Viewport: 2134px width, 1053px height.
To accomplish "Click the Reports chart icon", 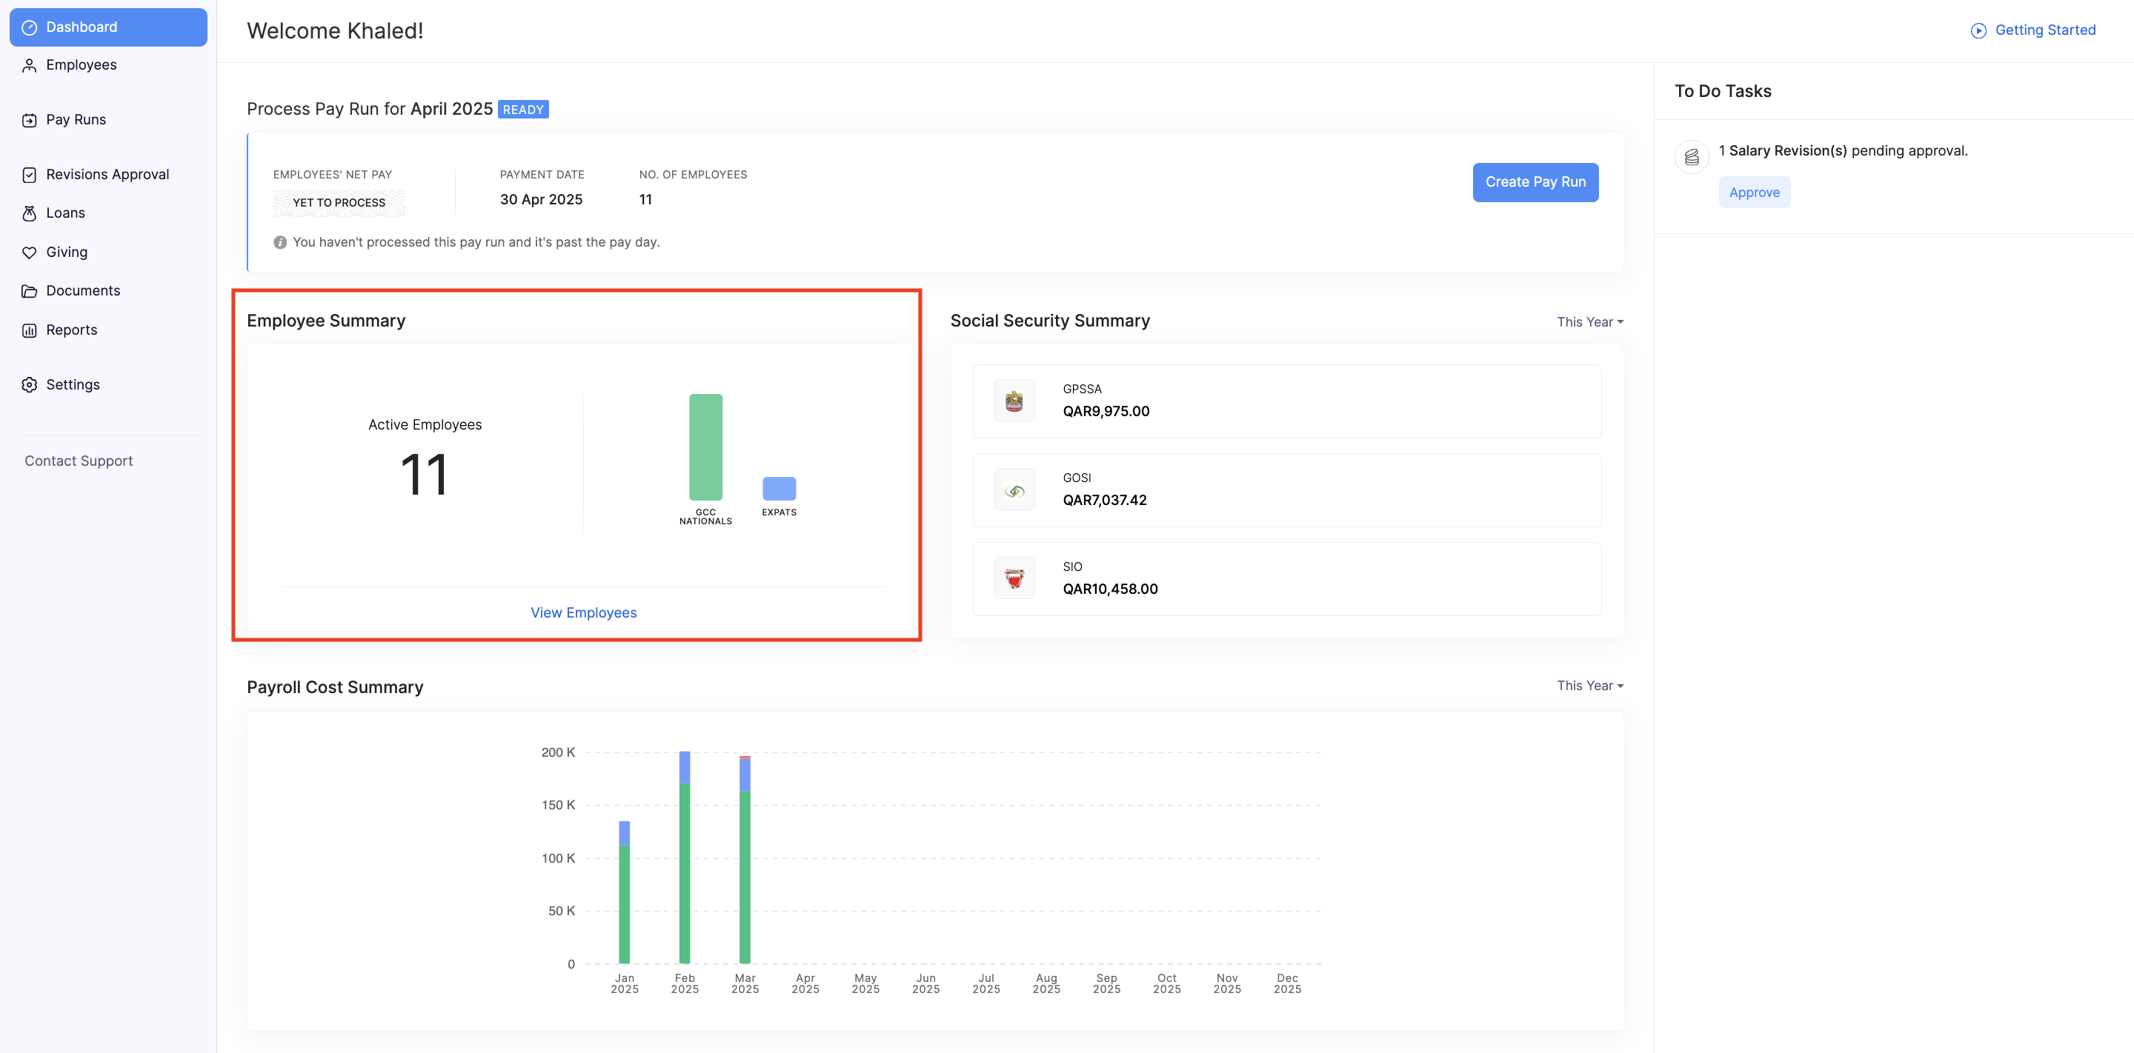I will 29,330.
